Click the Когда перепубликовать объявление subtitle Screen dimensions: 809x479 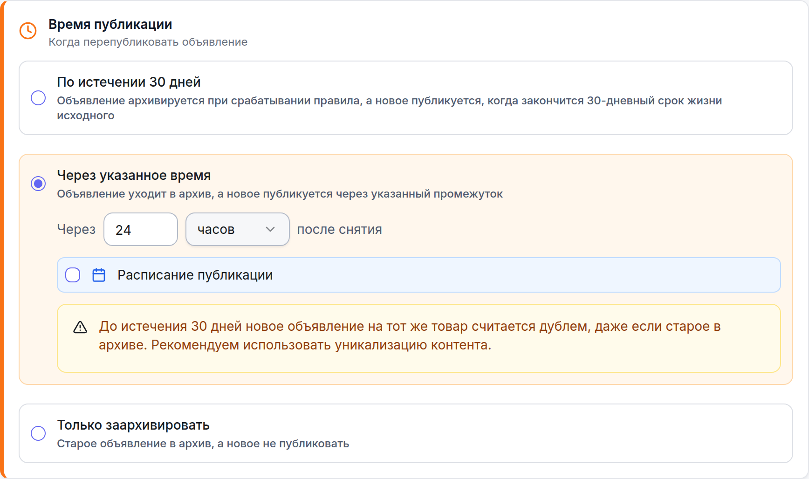(148, 42)
